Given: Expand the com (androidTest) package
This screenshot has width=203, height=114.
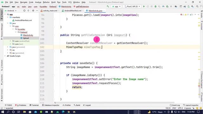Looking at the screenshot, I should [10, 41].
